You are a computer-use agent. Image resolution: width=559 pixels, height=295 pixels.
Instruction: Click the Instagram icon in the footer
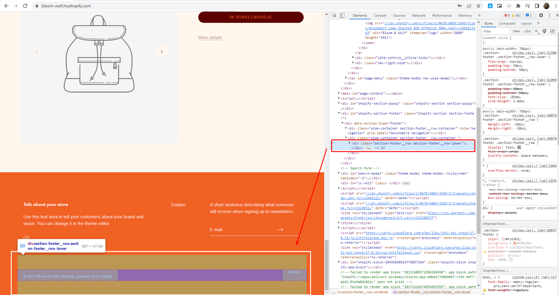click(26, 238)
